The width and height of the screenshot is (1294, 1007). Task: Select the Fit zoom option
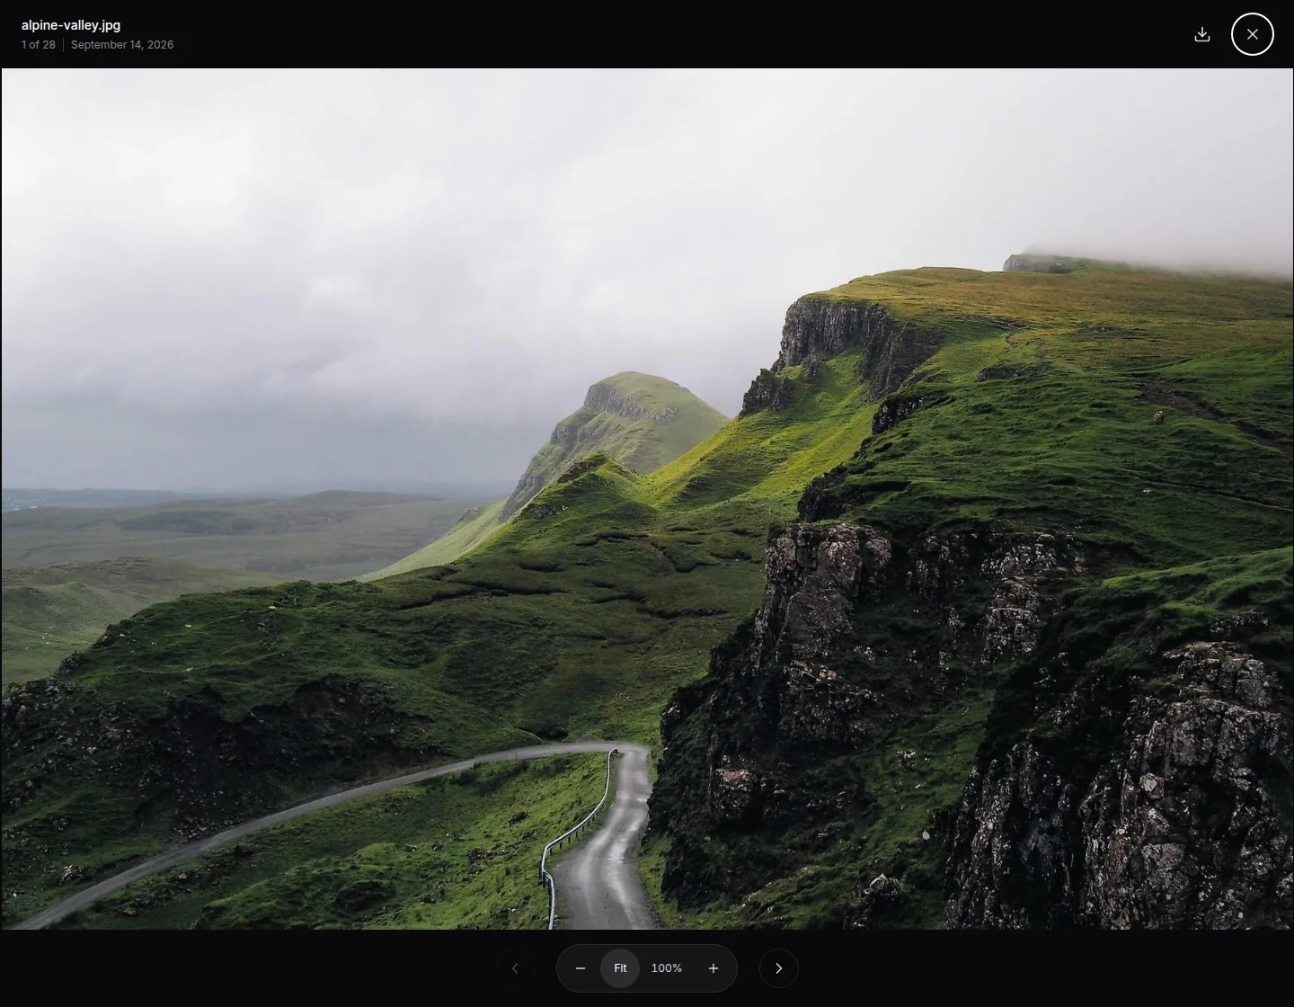[620, 968]
